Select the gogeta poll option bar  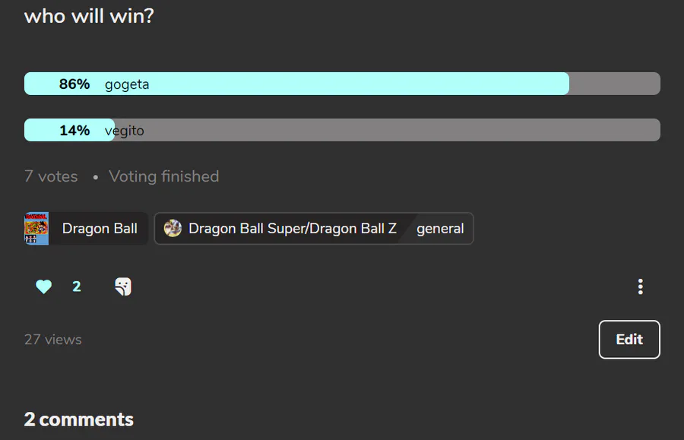[342, 84]
